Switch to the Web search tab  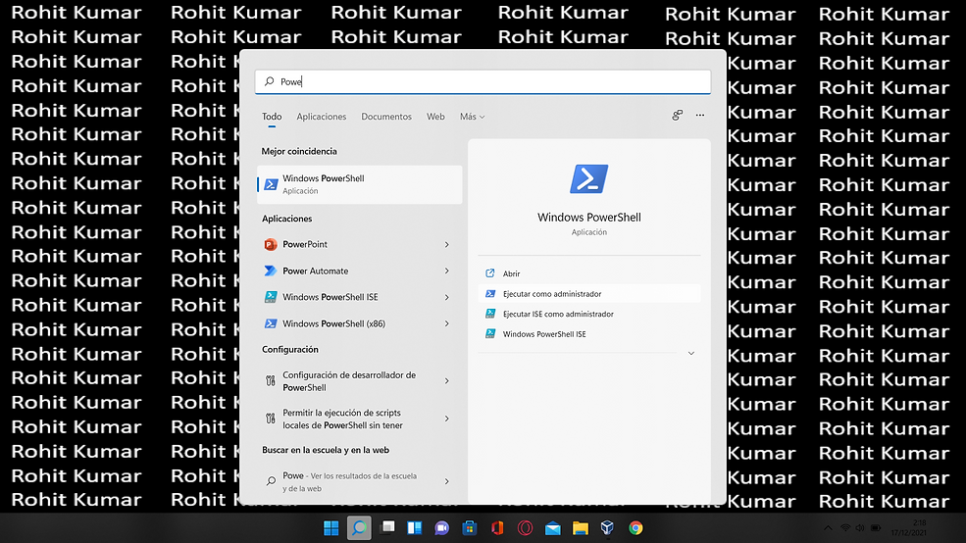435,117
